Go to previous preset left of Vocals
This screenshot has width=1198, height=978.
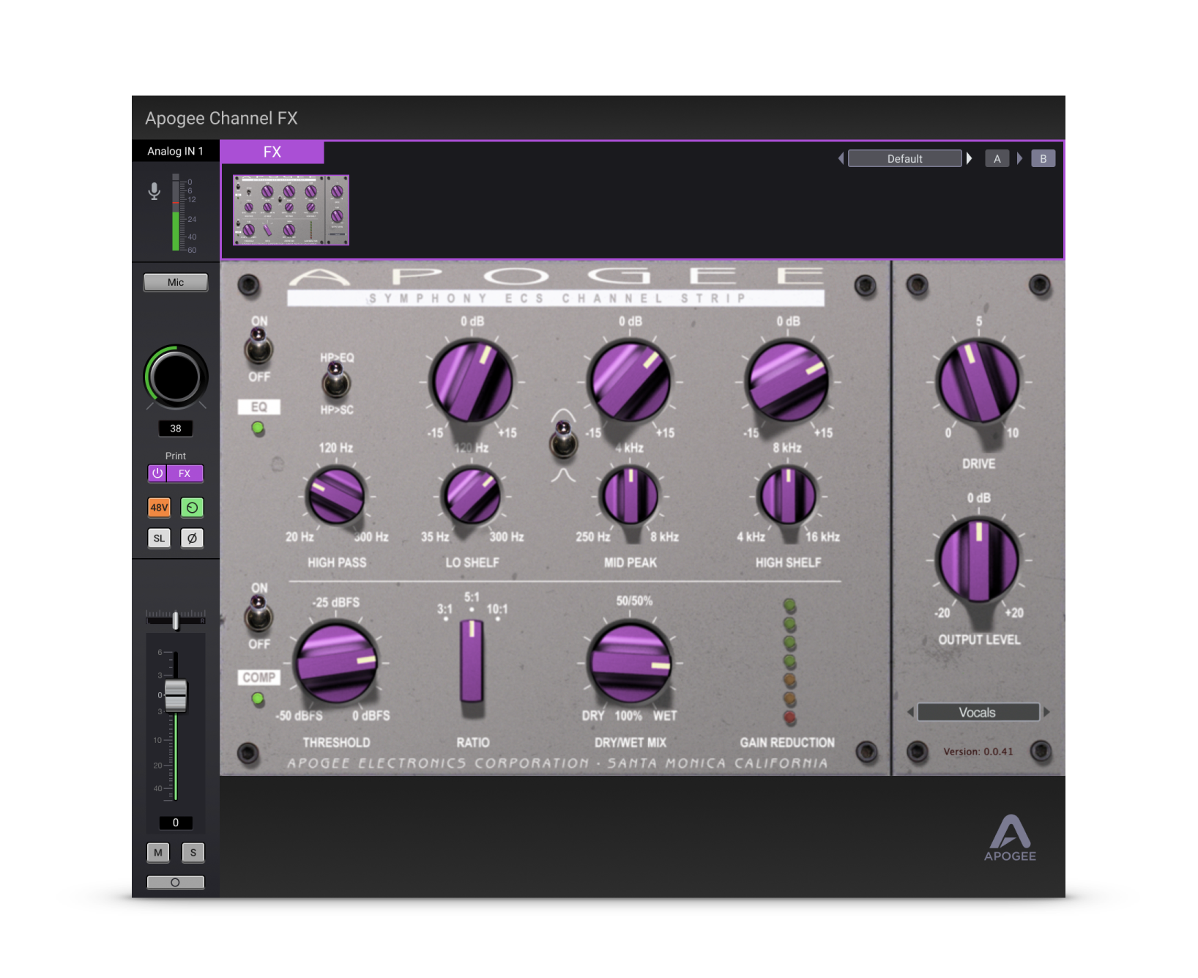coord(910,712)
